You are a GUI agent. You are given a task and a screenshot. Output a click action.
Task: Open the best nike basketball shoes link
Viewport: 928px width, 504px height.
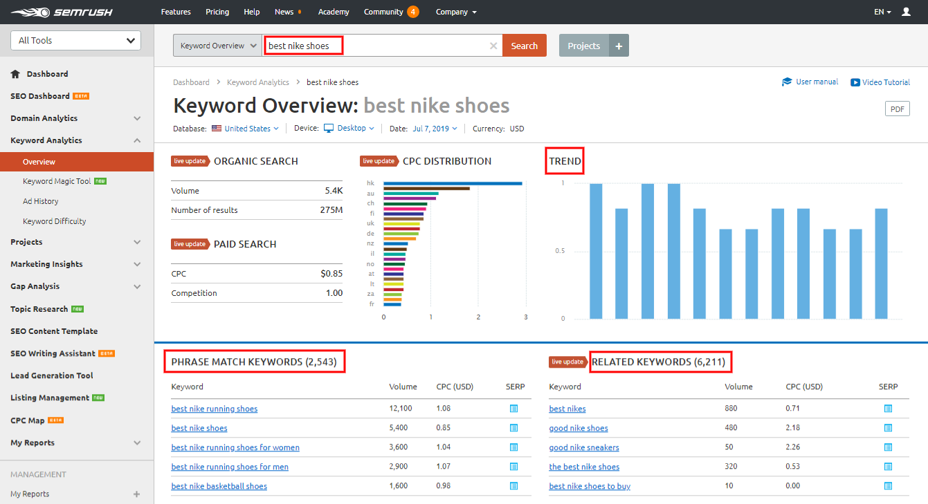(219, 486)
